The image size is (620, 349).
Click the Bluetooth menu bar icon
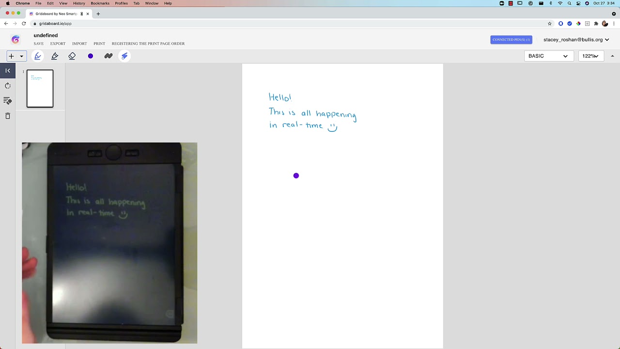tap(551, 3)
